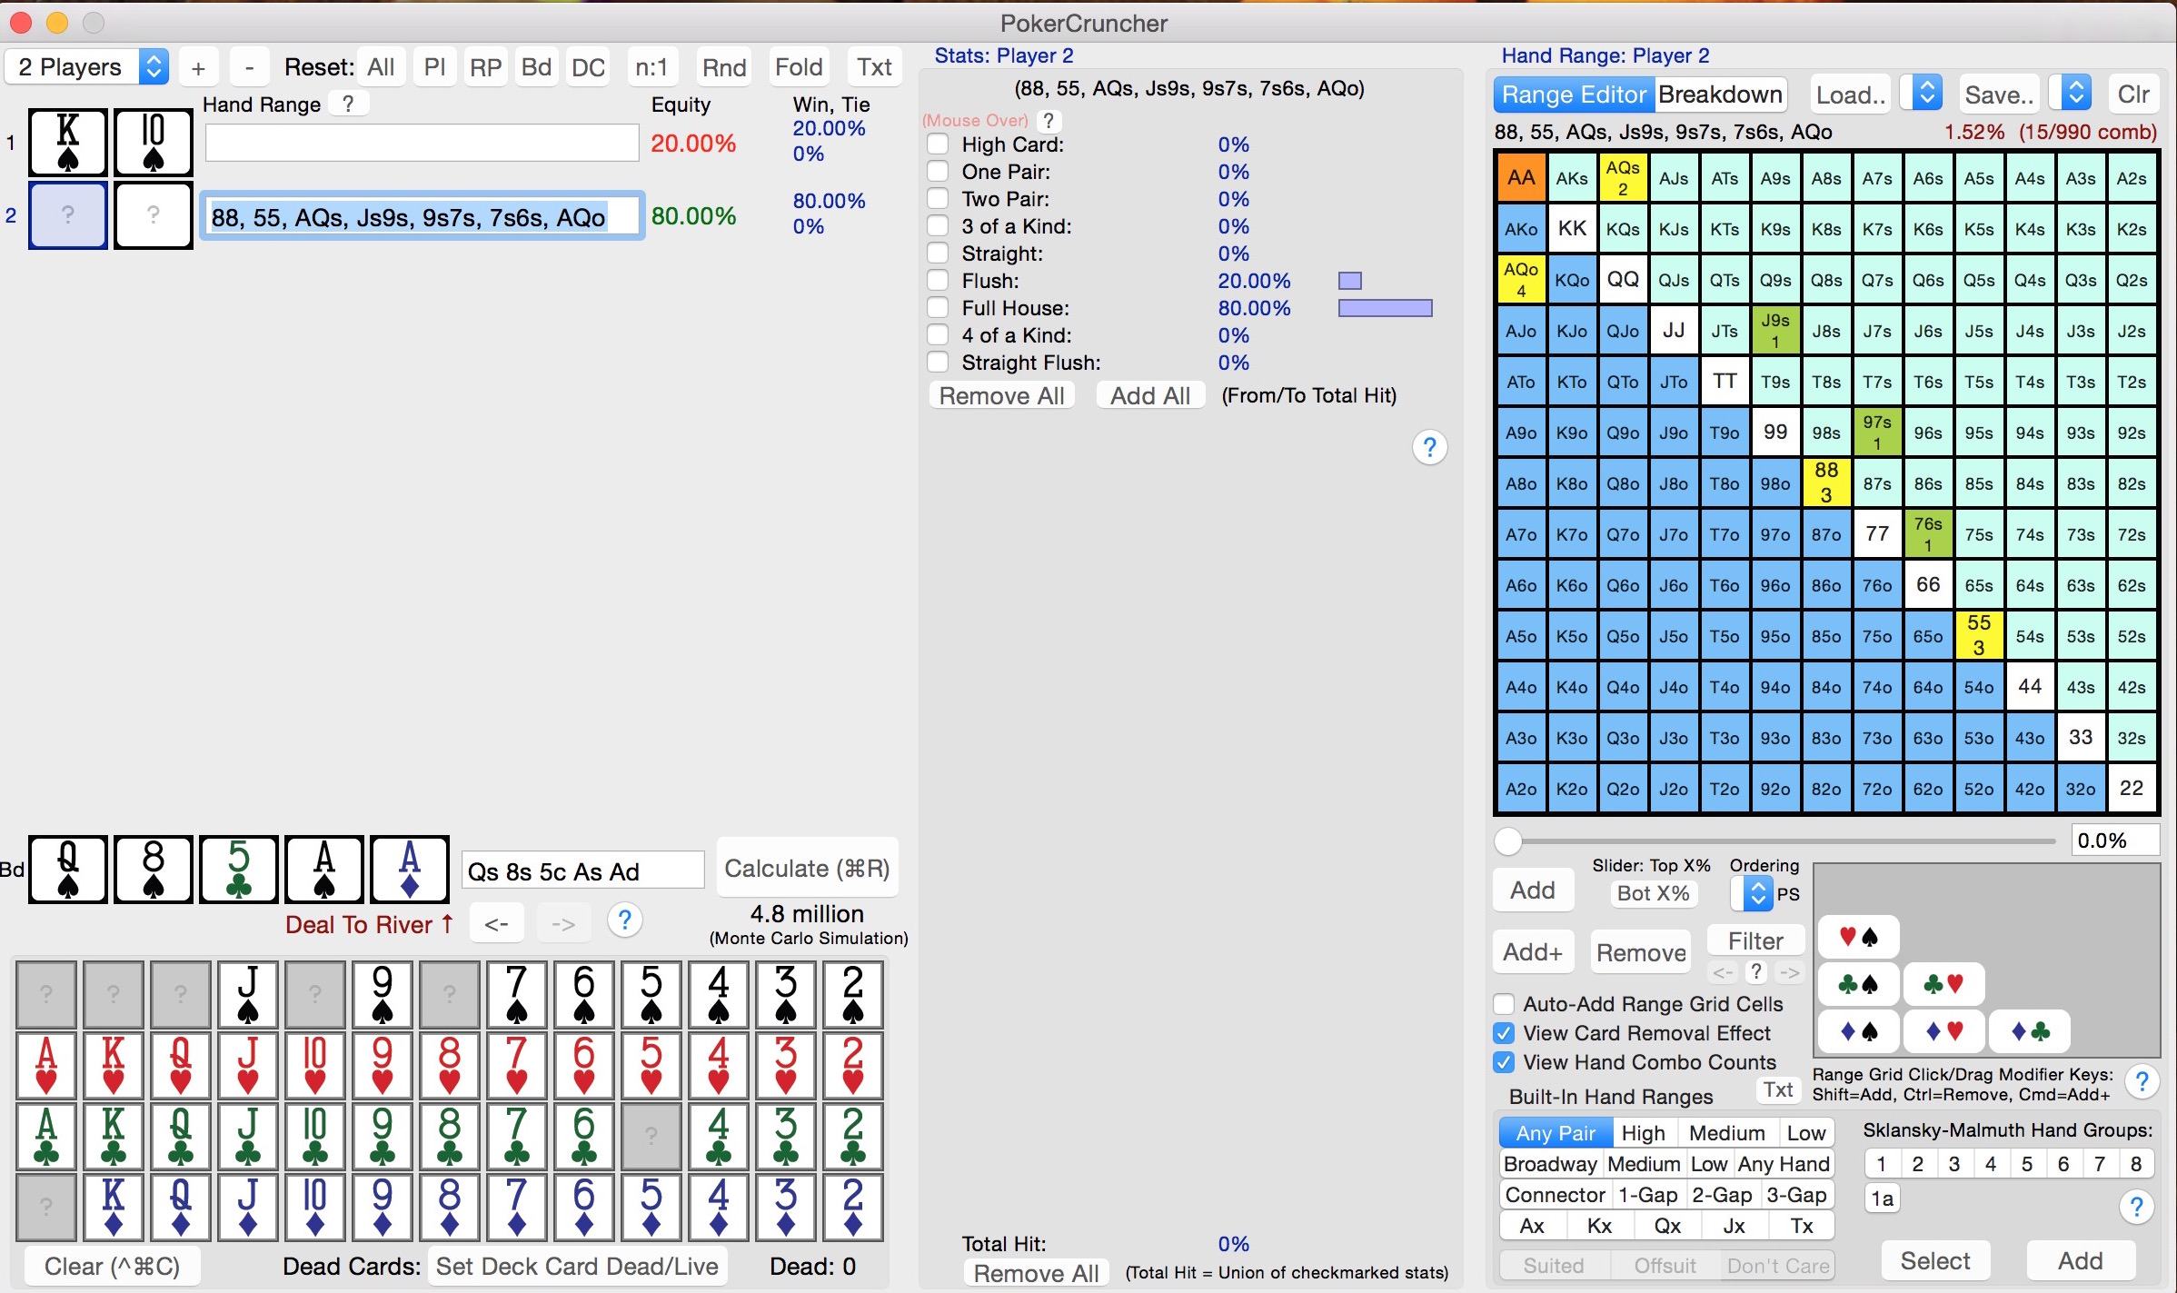Check the High Card stat checkbox

(939, 144)
